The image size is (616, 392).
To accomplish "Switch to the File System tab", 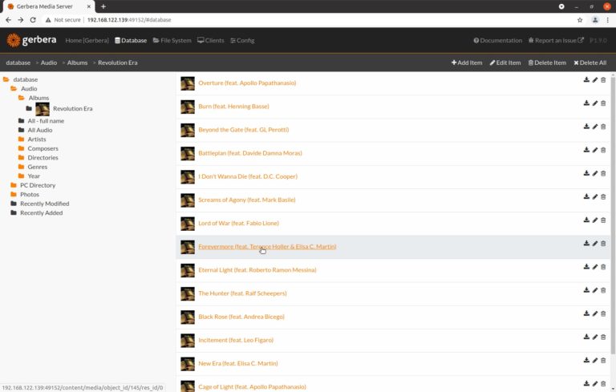I will point(172,40).
